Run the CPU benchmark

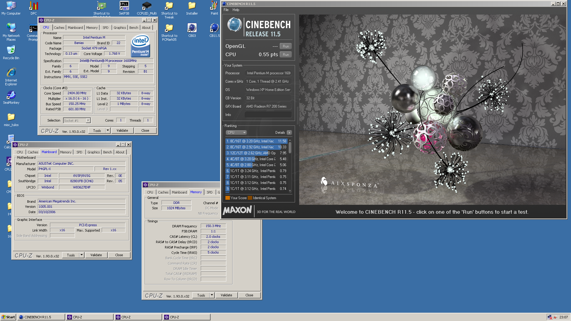[x=286, y=54]
